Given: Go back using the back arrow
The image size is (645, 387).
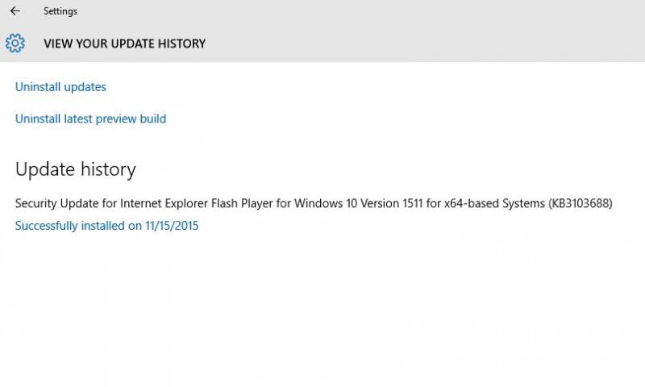Looking at the screenshot, I should pos(15,11).
